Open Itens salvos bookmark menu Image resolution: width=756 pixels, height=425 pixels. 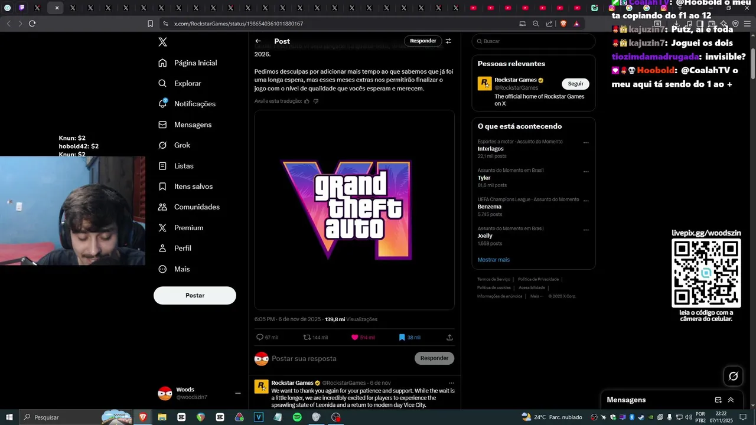click(185, 187)
